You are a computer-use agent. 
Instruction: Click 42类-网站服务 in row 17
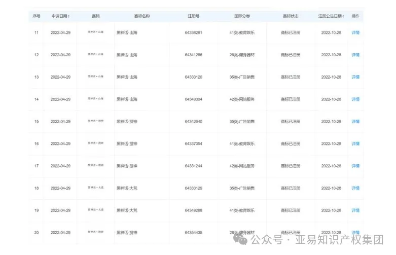(242, 166)
